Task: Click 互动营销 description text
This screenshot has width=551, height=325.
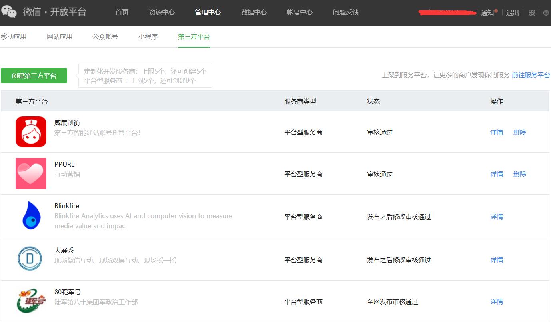Action: (x=67, y=174)
